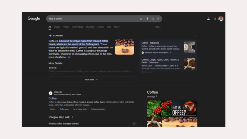Click the Coffee preparation chip
The width and height of the screenshot is (247, 139).
pos(98,109)
